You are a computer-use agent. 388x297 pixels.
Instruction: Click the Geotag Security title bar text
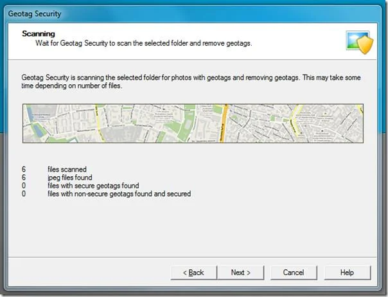[x=35, y=14]
